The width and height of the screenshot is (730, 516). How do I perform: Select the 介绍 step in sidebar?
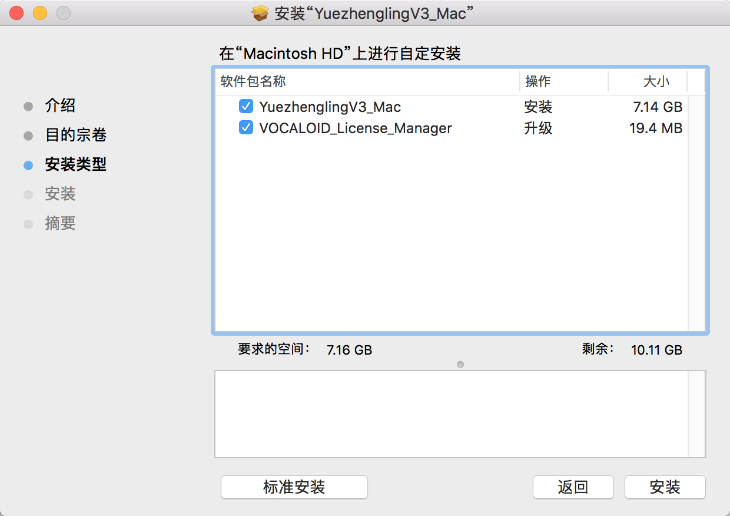60,106
